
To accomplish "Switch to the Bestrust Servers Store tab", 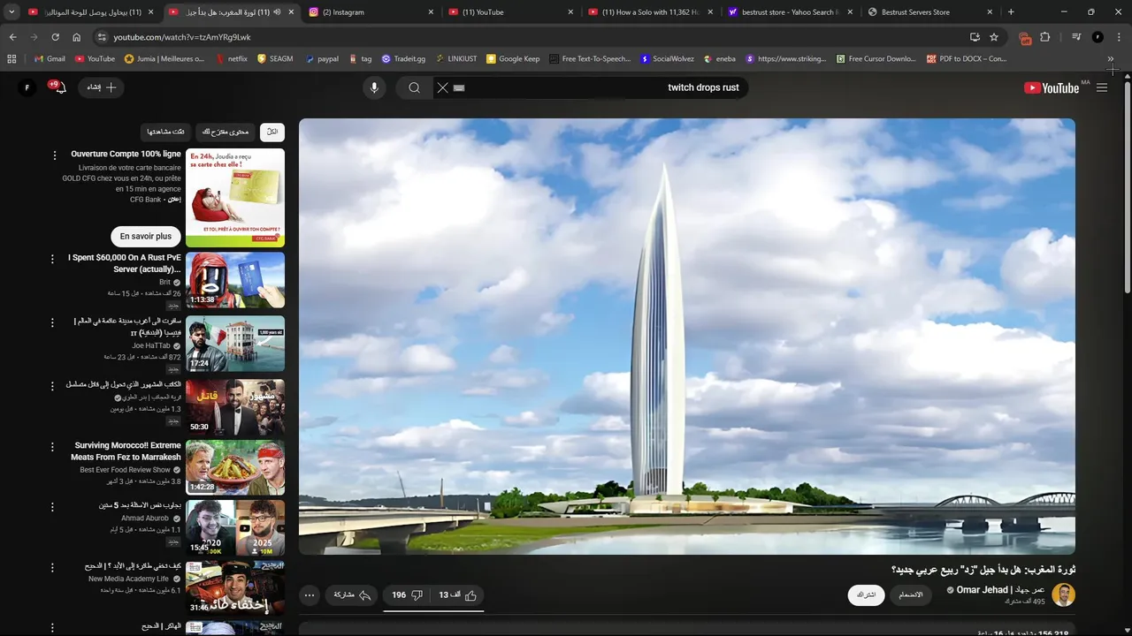I will point(929,12).
